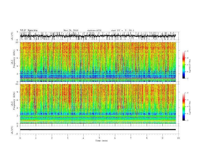Select the "start UT = 5 :30: 1" text
The image size is (201, 155).
pyautogui.click(x=123, y=30)
